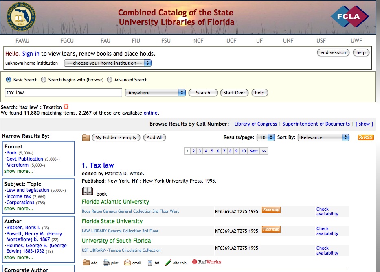Click help button next to Start Over
Image resolution: width=380 pixels, height=272 pixels.
pos(259,93)
